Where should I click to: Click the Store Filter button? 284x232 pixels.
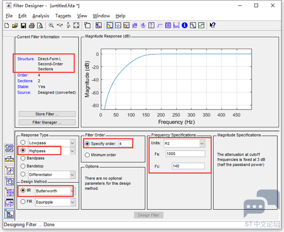[x=47, y=114]
